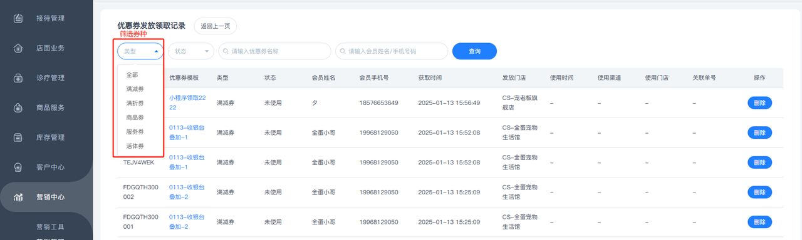The height and width of the screenshot is (240, 802).
Task: Click the 营销中心 chart icon
Action: click(x=19, y=197)
